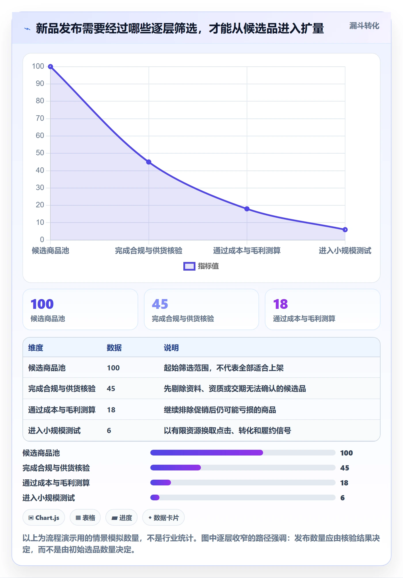
Task: Open the 45 完成合规与供货核验 data card
Action: pyautogui.click(x=201, y=309)
